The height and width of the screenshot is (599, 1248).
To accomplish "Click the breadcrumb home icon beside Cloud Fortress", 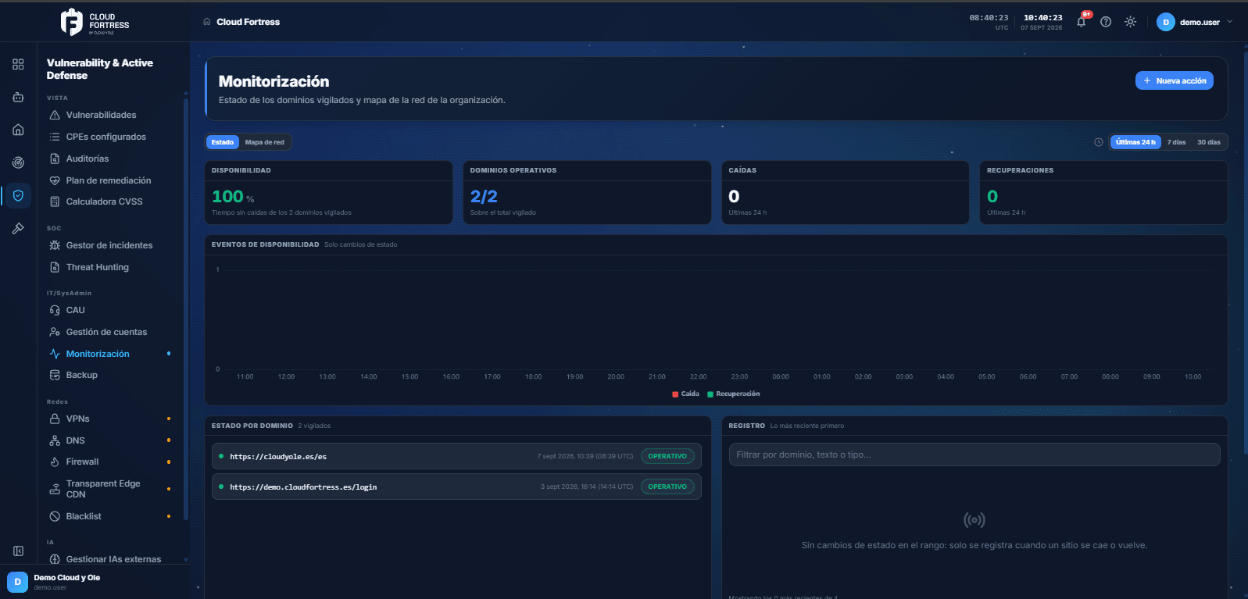I will click(x=207, y=22).
